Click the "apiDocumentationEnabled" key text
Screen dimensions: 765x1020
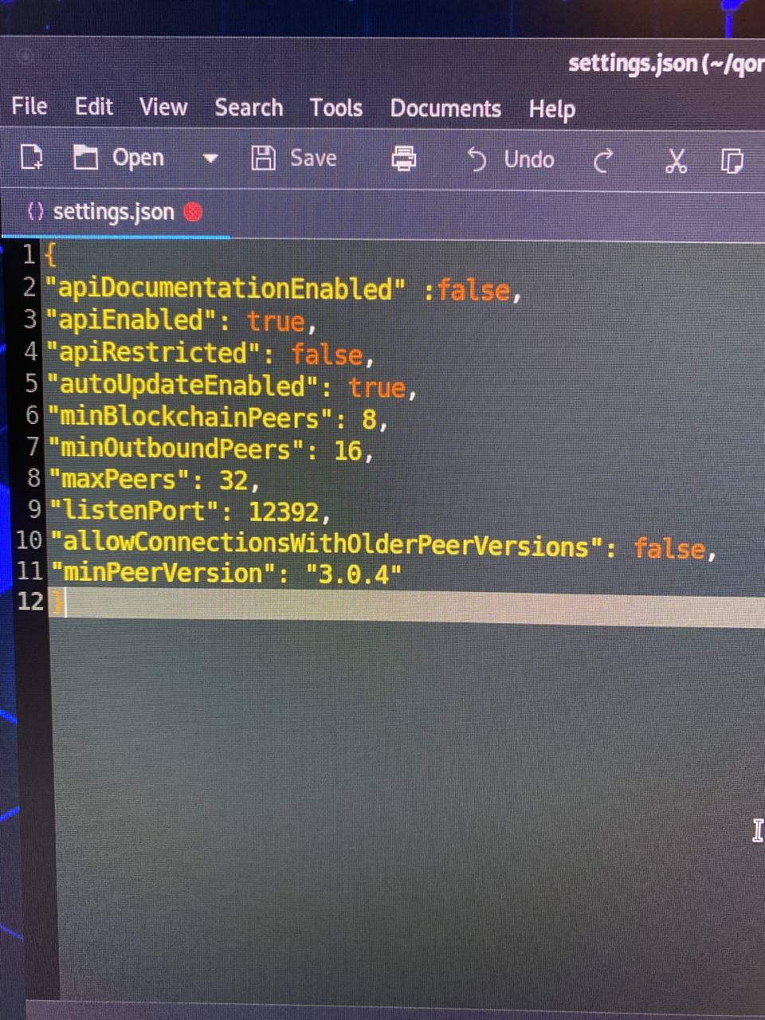point(226,288)
